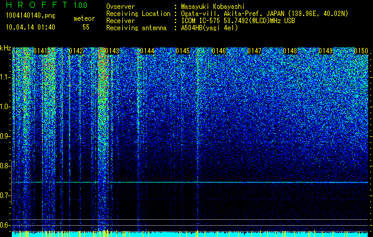Click the 0.7 kHz frequency axis label
This screenshot has width=373, height=237.
(x=5, y=196)
